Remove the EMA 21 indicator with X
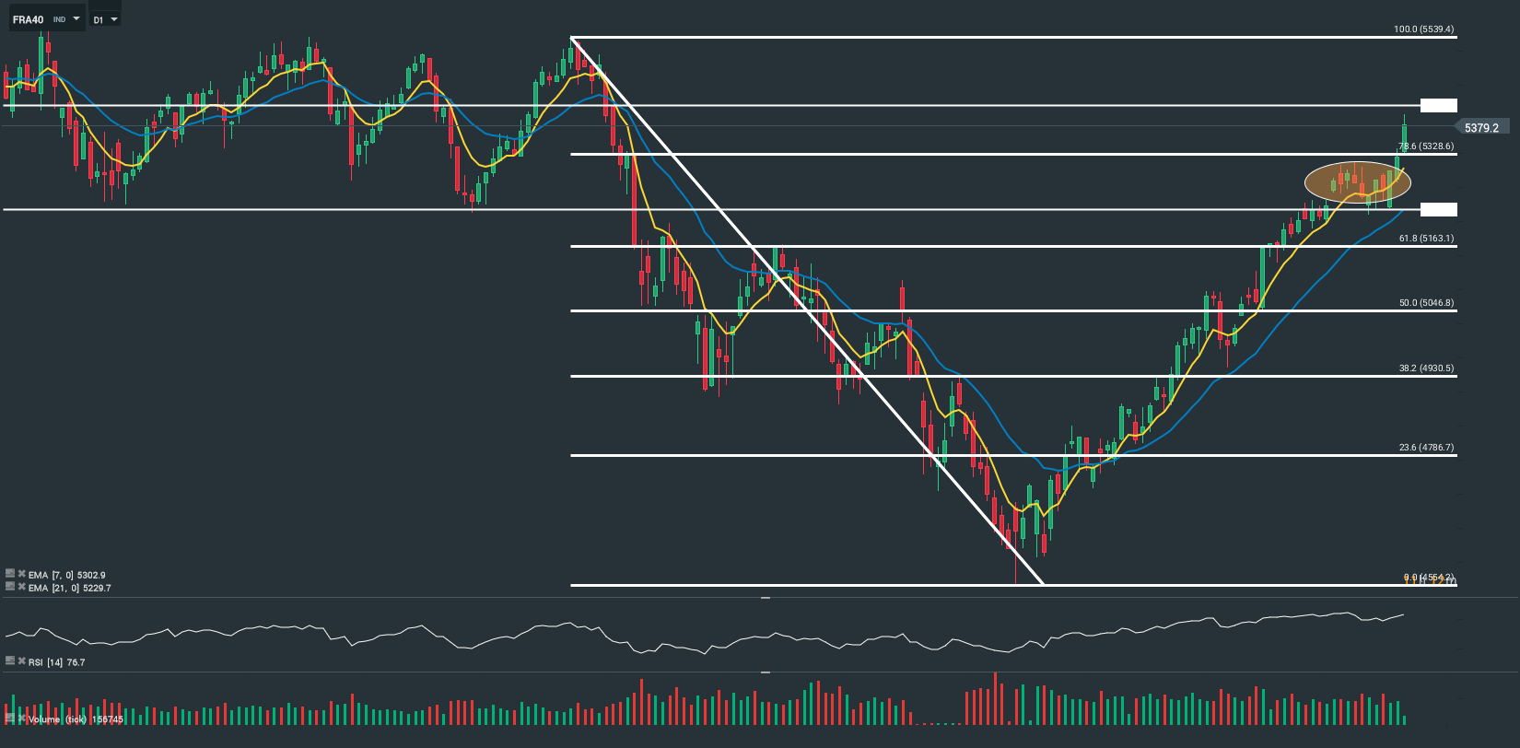 point(21,587)
